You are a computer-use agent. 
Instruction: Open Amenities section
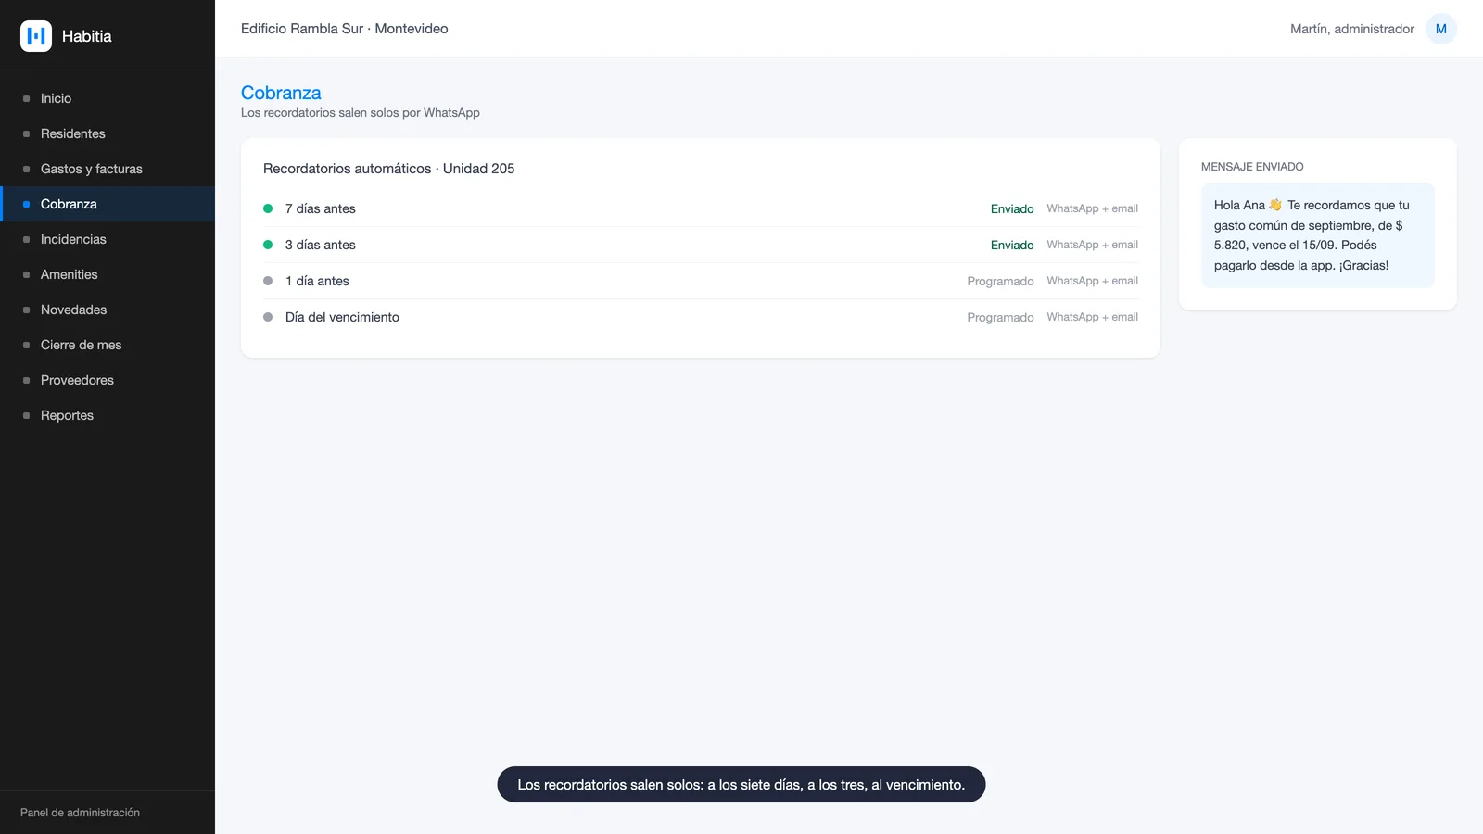point(108,274)
